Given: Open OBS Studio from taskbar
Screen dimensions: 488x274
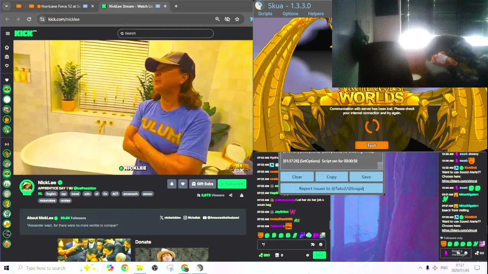Looking at the screenshot, I should 154,268.
